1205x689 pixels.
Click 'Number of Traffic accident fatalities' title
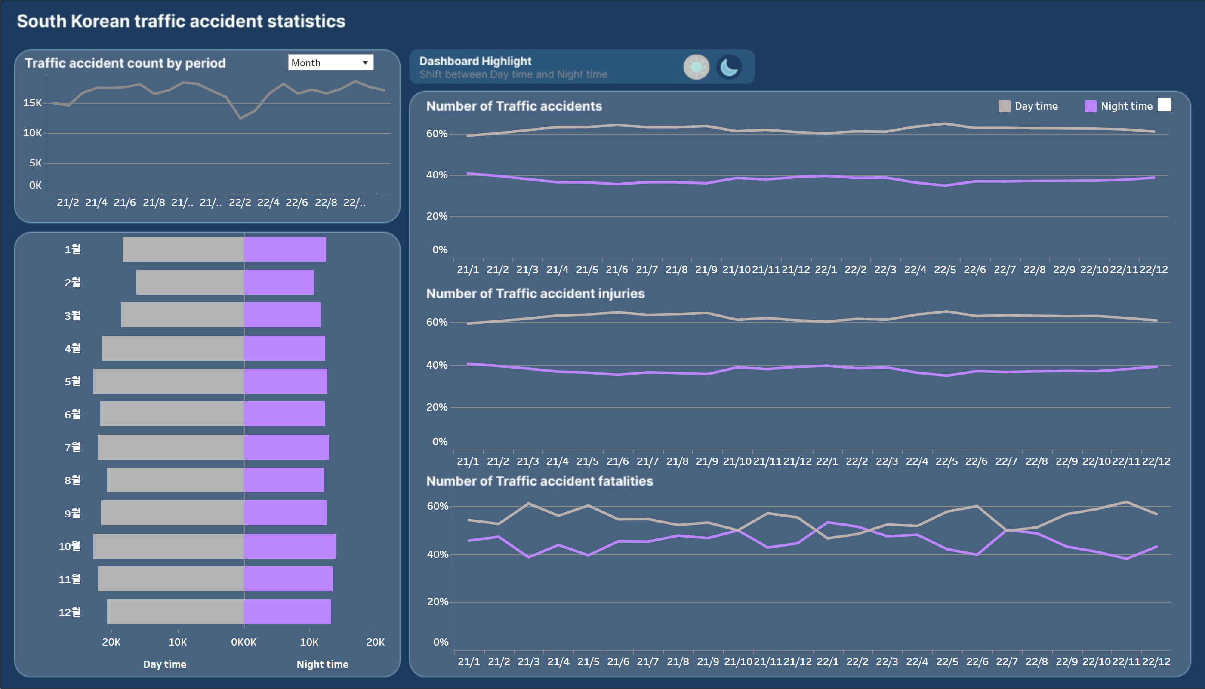539,481
